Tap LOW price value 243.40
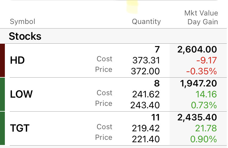This screenshot has width=228, height=148. [x=145, y=105]
